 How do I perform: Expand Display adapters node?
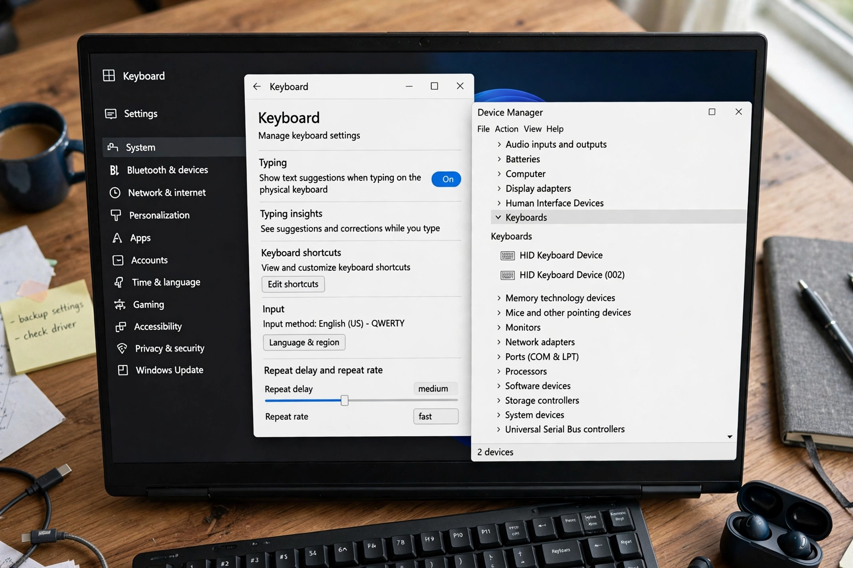coord(499,188)
